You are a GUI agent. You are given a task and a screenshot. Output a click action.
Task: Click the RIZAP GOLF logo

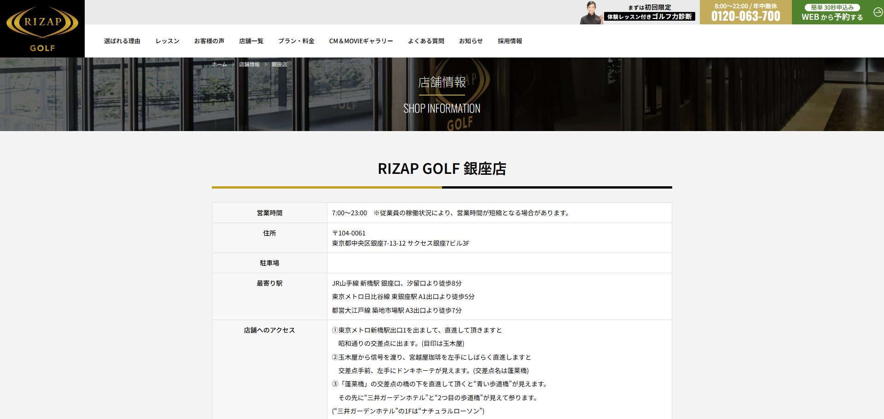click(x=42, y=29)
